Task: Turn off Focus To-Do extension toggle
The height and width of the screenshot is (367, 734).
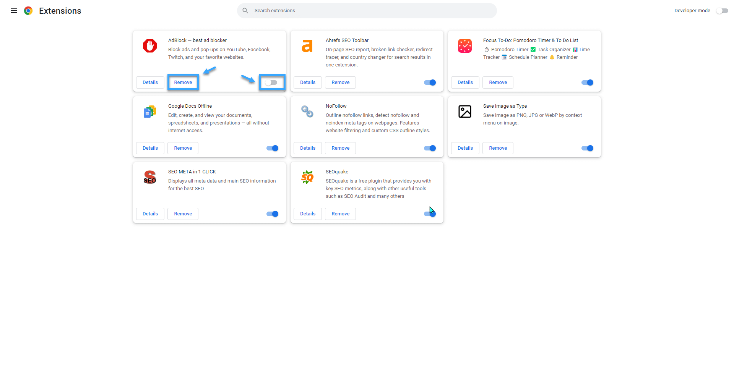Action: click(x=588, y=82)
